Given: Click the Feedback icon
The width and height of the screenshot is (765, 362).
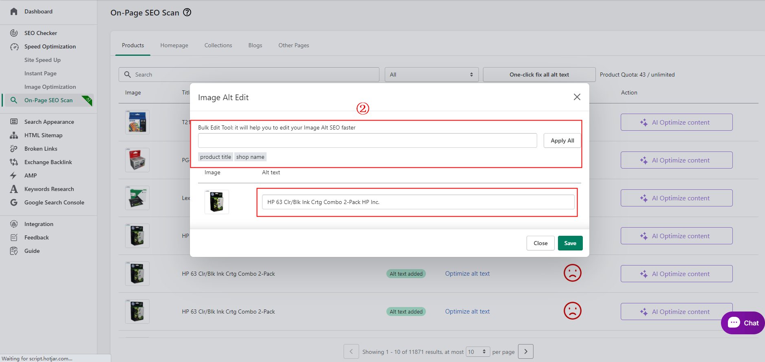Looking at the screenshot, I should (14, 237).
